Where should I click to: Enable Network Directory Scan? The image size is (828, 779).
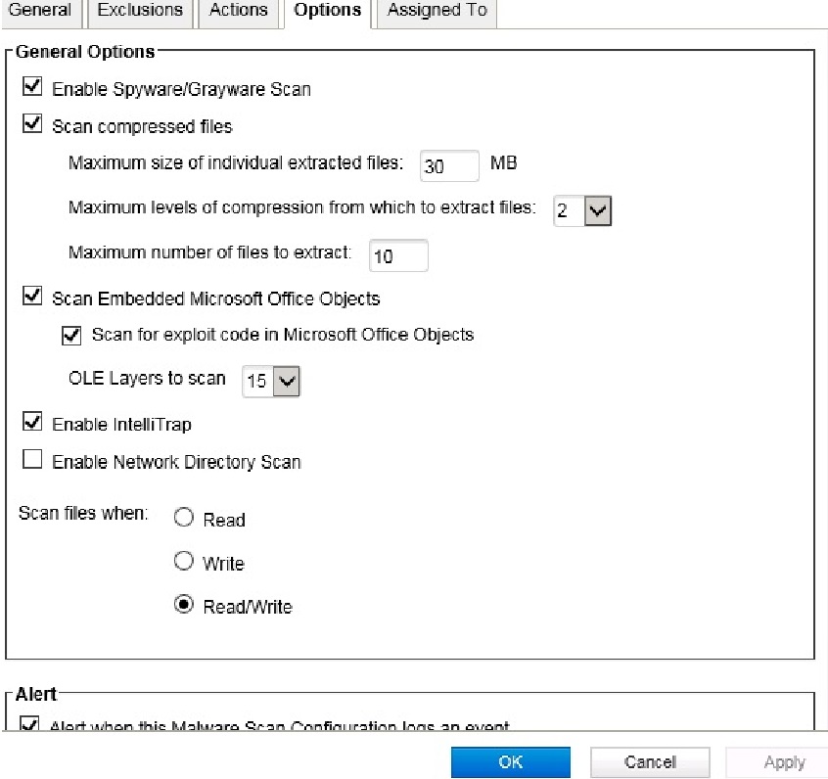(32, 460)
